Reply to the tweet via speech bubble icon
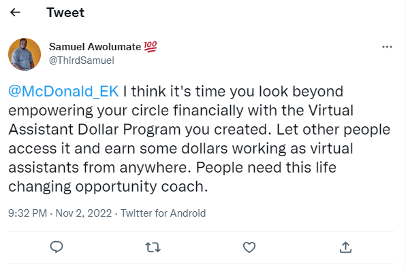Image resolution: width=408 pixels, height=269 pixels. tap(57, 247)
